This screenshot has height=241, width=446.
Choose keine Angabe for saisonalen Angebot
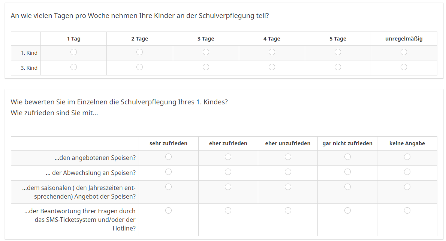point(407,187)
